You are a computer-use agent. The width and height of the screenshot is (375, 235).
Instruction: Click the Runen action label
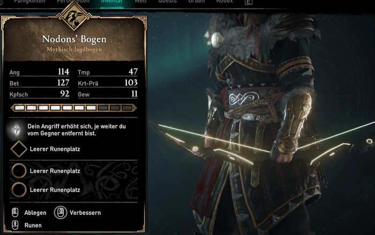tap(33, 225)
